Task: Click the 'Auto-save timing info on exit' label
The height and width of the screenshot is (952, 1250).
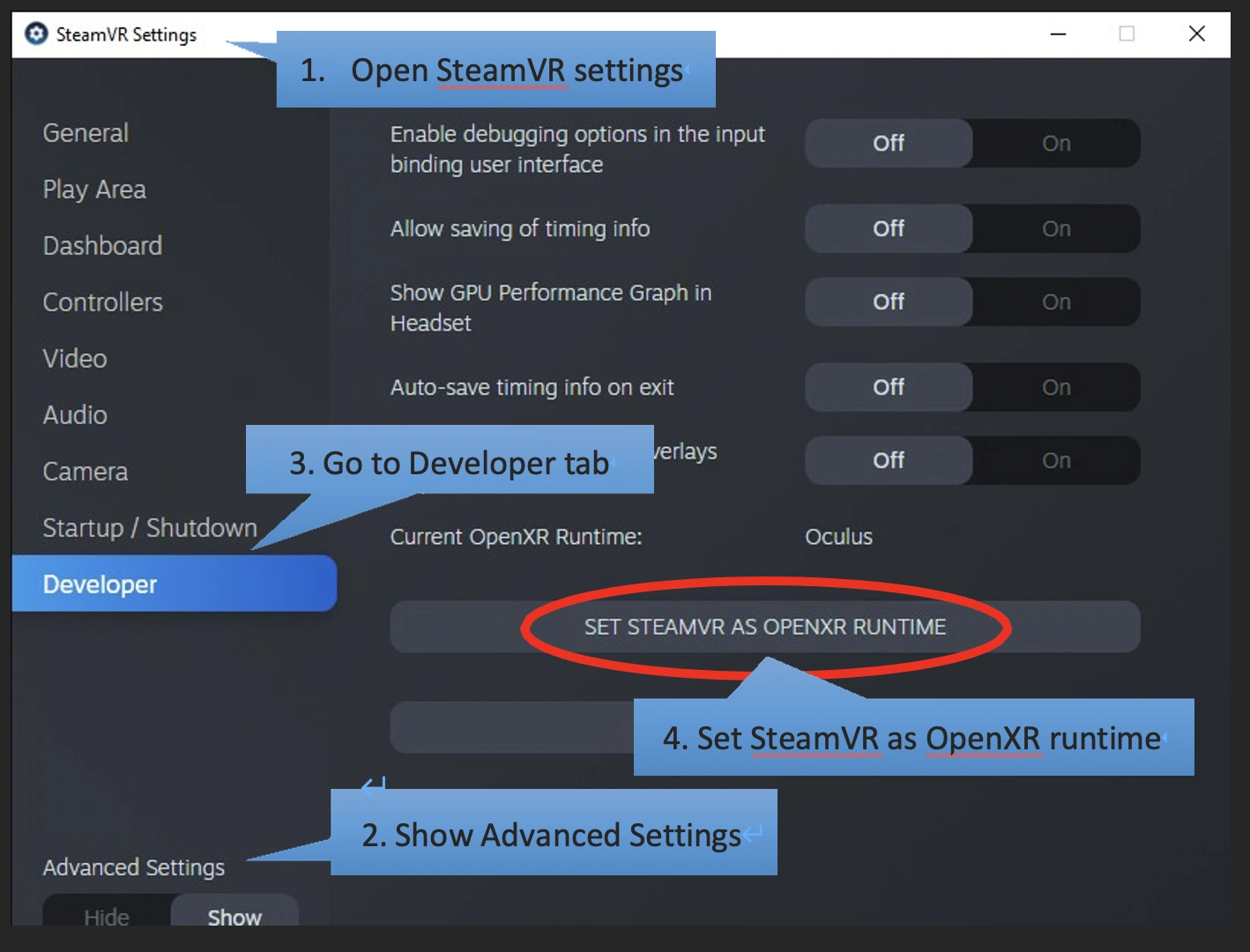Action: coord(532,387)
